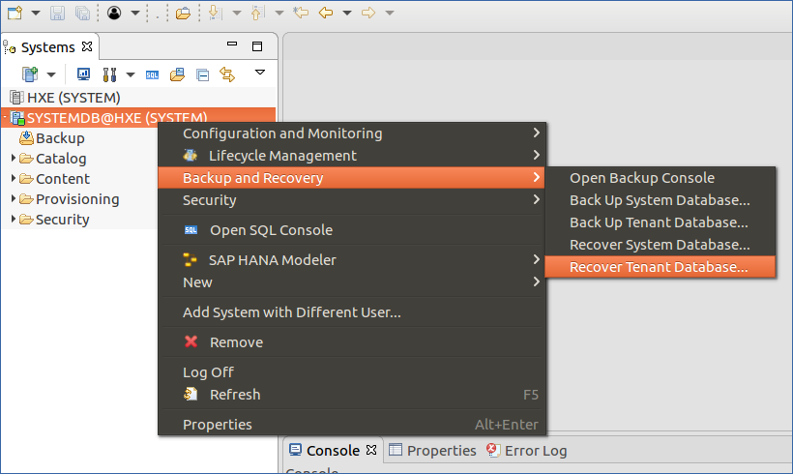Open the New wizard dropdown arrow
Viewport: 793px width, 474px height.
point(36,13)
